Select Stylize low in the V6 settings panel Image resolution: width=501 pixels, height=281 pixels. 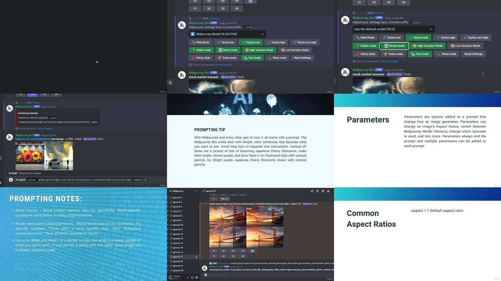pyautogui.click(x=225, y=42)
